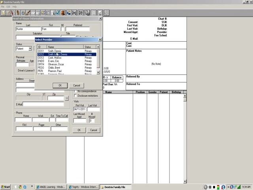Click the provider list scrollbar thumb
The image size is (253, 190).
coord(98,58)
